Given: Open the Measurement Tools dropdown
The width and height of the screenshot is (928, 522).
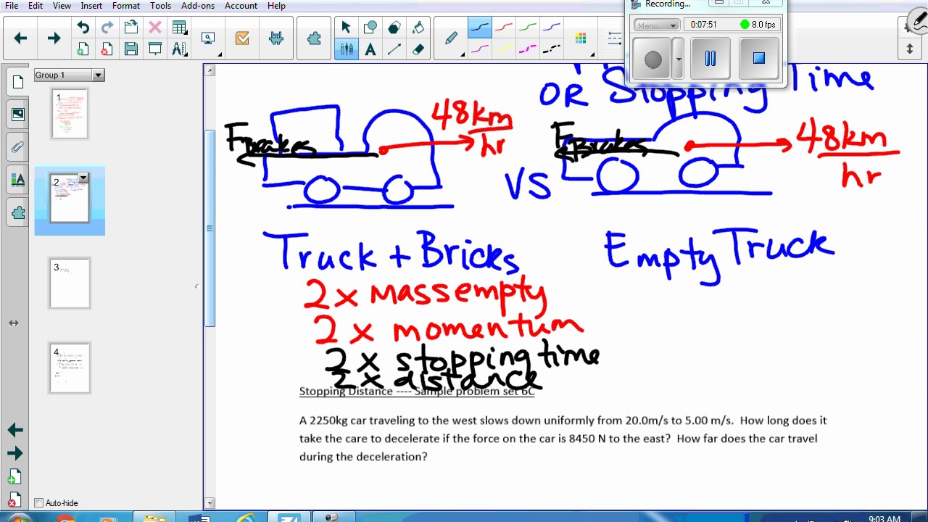Looking at the screenshot, I should tap(180, 49).
